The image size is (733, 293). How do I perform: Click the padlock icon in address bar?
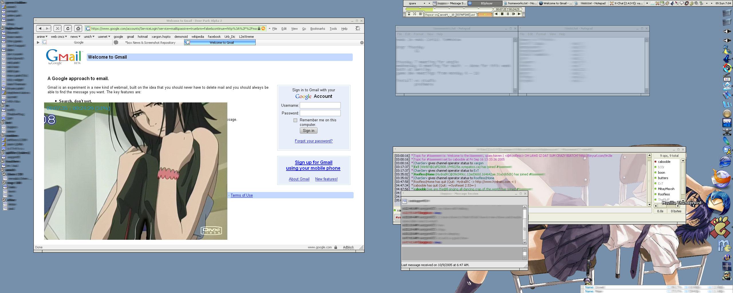pyautogui.click(x=259, y=29)
